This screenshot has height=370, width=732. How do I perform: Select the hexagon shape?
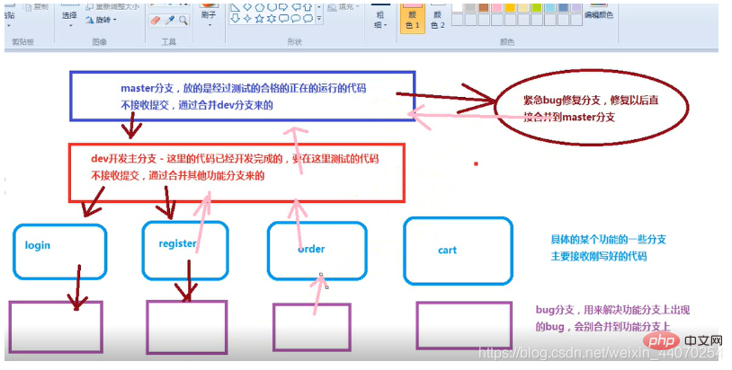[272, 7]
